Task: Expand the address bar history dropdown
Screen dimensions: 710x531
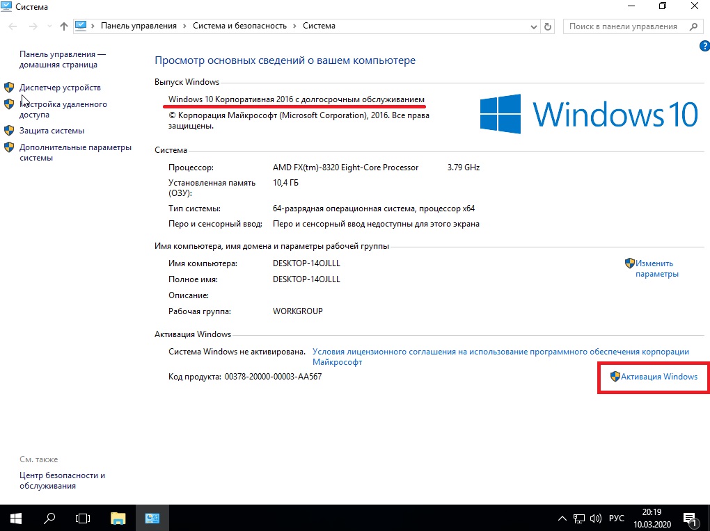Action: click(x=533, y=26)
